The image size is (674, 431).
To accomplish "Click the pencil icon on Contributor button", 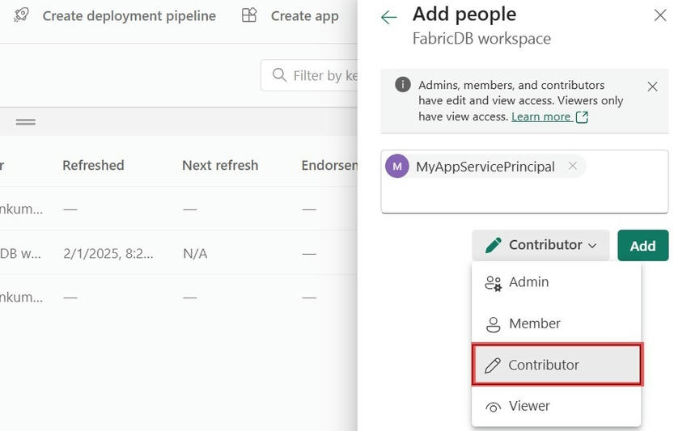I will [494, 245].
